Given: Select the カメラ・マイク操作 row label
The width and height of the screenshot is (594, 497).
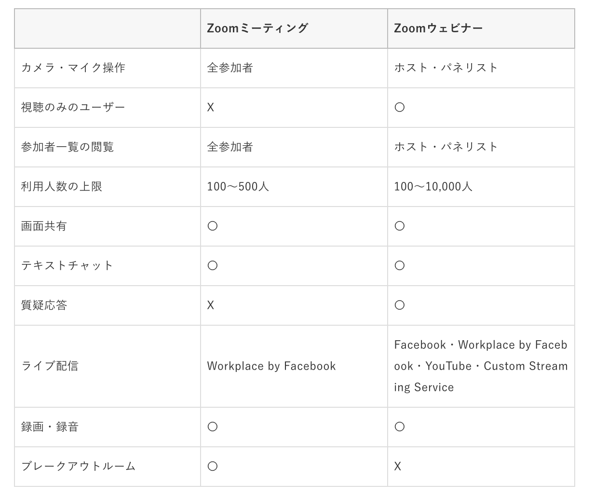Looking at the screenshot, I should [x=73, y=68].
